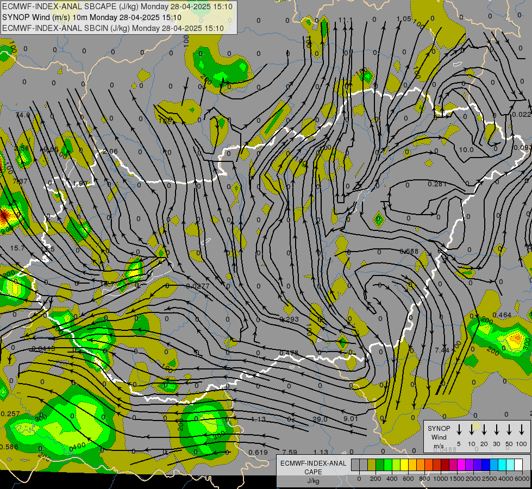Click the 30 m/s wind arrow in the legend
The width and height of the screenshot is (532, 489).
click(496, 430)
